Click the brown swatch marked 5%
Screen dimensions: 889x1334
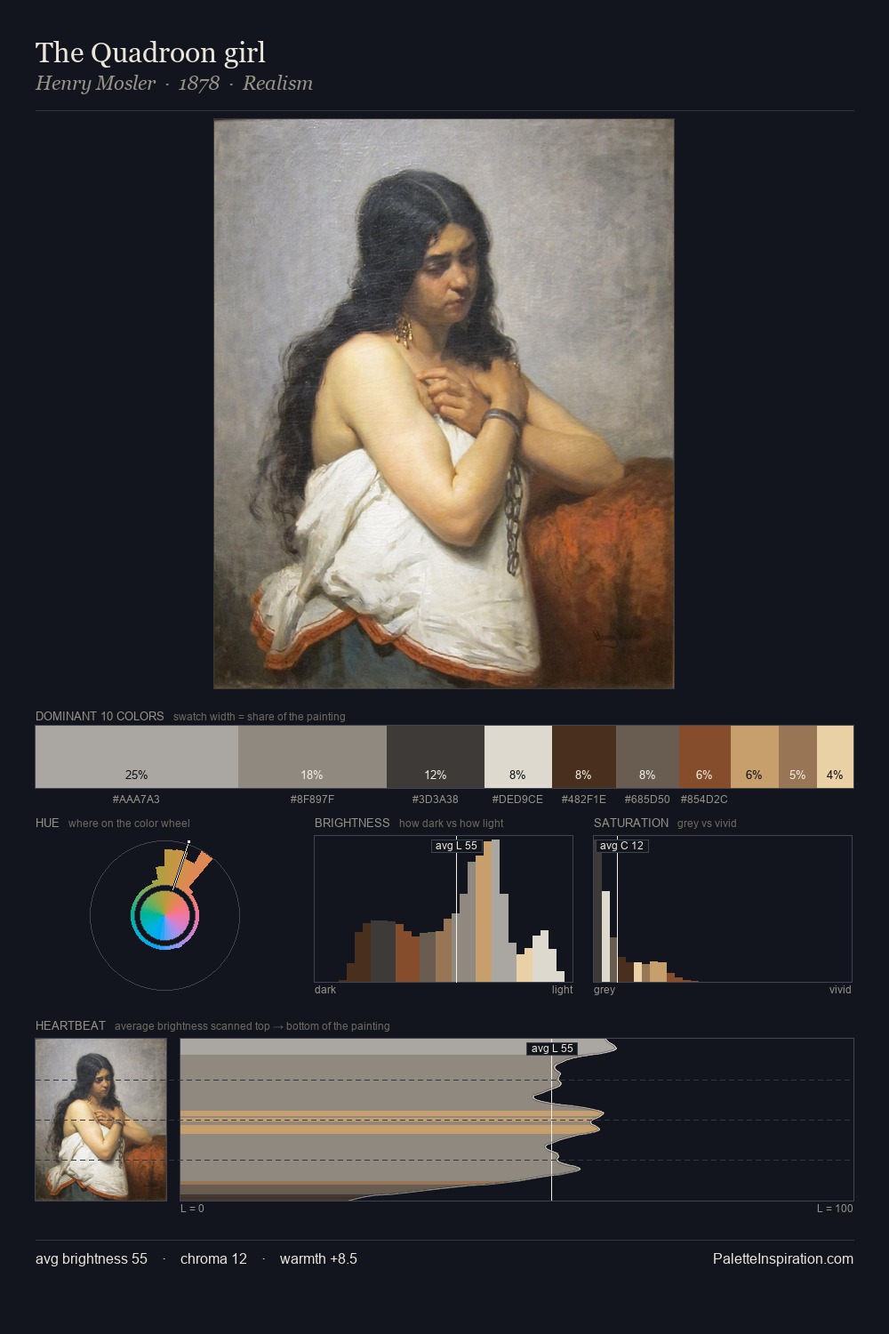pyautogui.click(x=797, y=757)
